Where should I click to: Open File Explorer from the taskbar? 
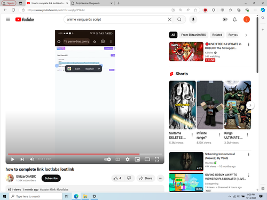pos(85,196)
